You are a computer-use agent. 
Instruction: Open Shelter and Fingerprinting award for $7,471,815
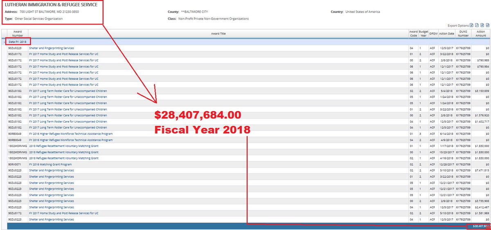click(52, 171)
